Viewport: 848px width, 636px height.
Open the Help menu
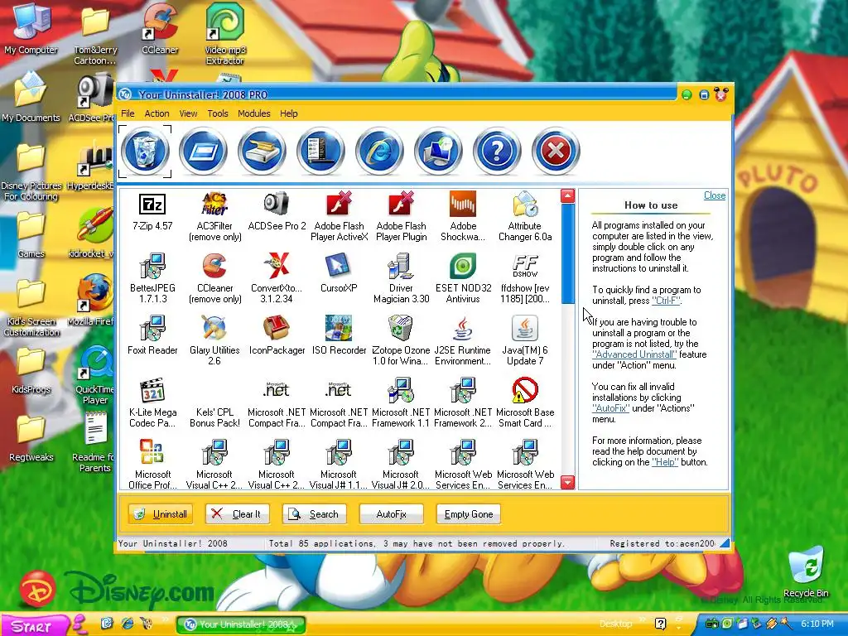[289, 113]
